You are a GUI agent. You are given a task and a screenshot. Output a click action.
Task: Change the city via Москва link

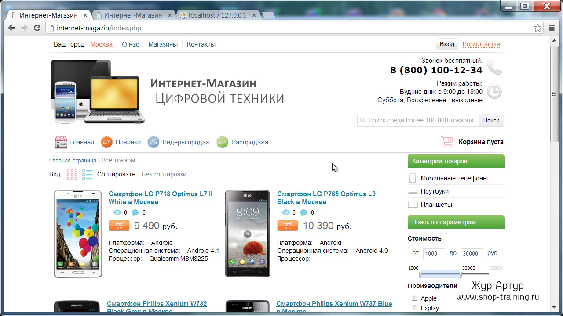click(102, 44)
